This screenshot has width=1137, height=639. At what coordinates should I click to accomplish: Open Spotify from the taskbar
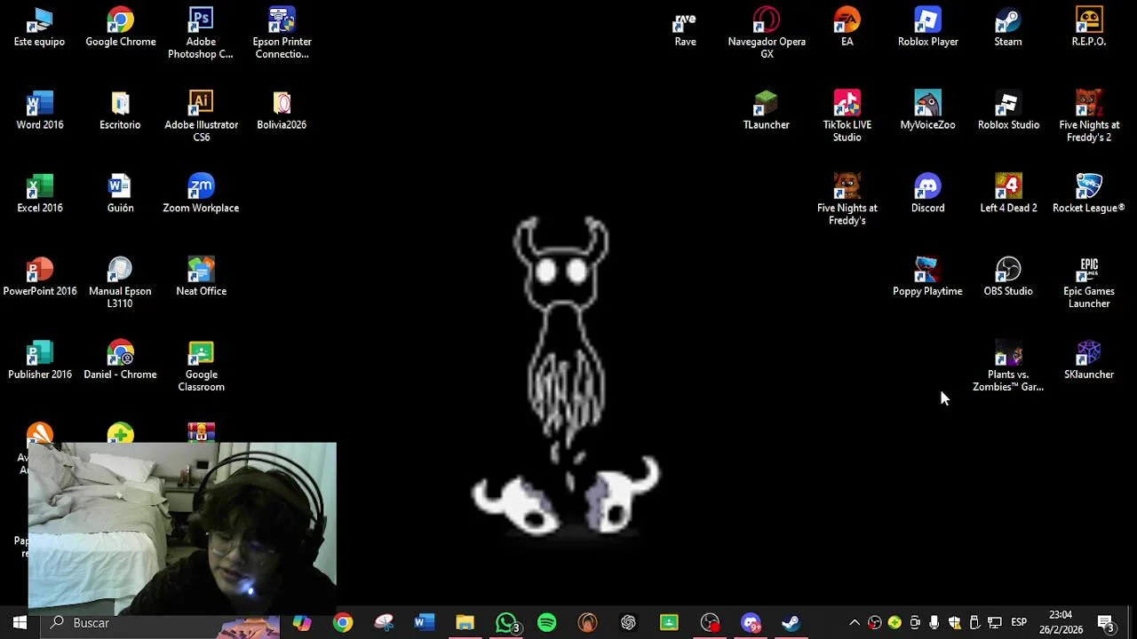click(x=546, y=623)
